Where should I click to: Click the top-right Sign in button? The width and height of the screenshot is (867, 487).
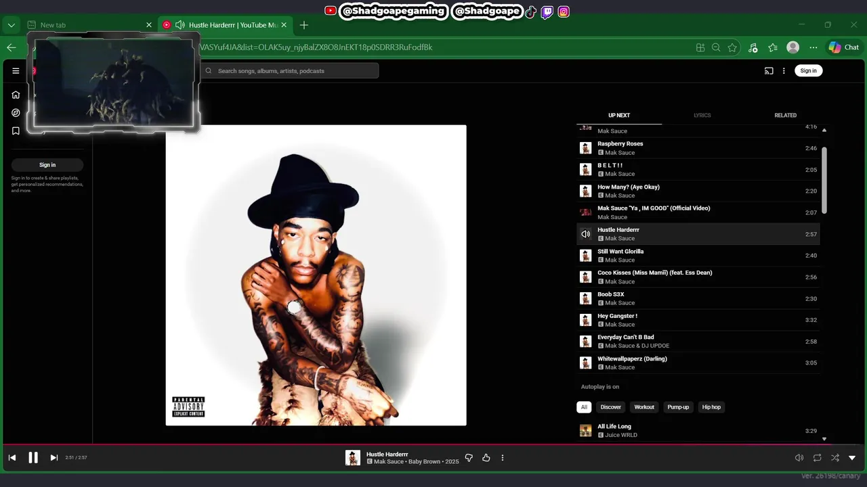tap(808, 70)
